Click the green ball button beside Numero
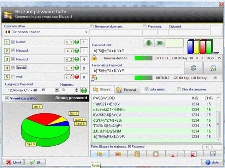Screen dimensions: 225x168 [84, 90]
